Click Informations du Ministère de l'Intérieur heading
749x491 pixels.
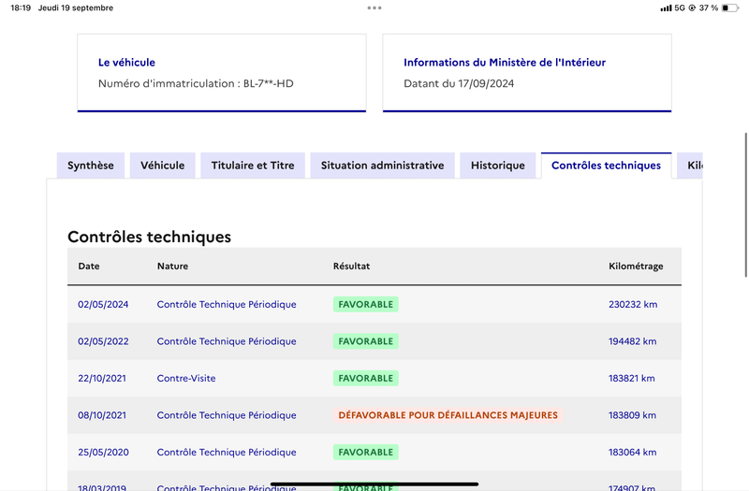[505, 63]
